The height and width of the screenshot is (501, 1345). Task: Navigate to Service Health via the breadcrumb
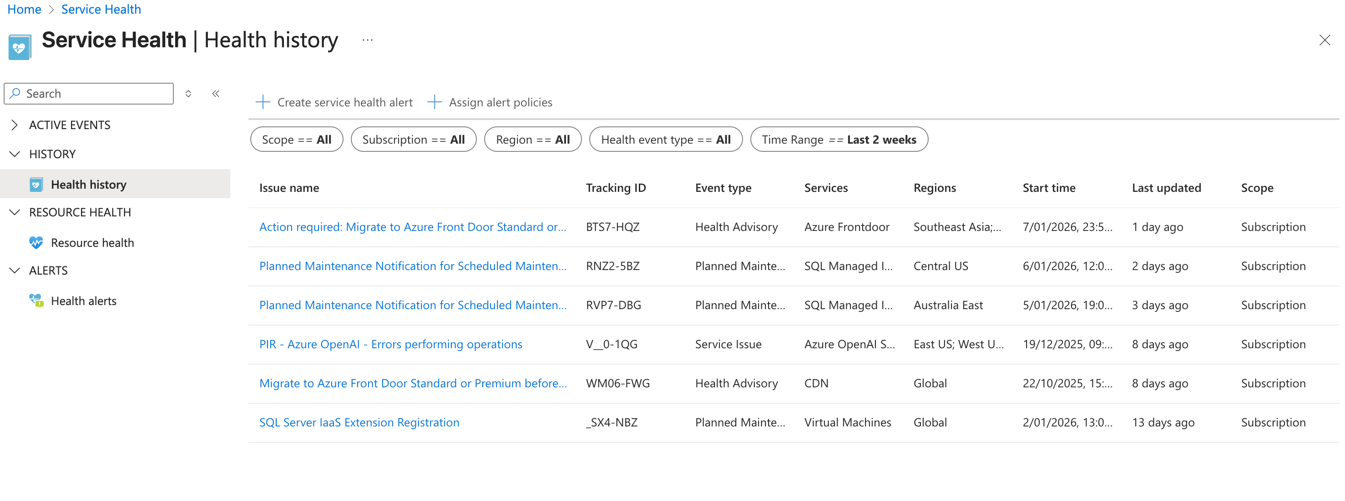(x=101, y=9)
